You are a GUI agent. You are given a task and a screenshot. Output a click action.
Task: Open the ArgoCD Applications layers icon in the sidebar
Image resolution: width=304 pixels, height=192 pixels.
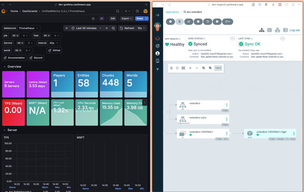click(x=158, y=39)
